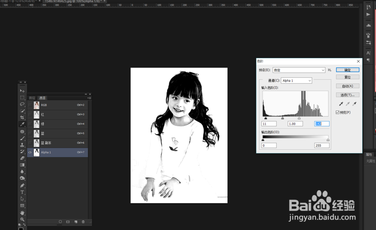Viewport: 376px width, 230px height.
Task: Select the History Brush tool
Action: tap(22, 151)
